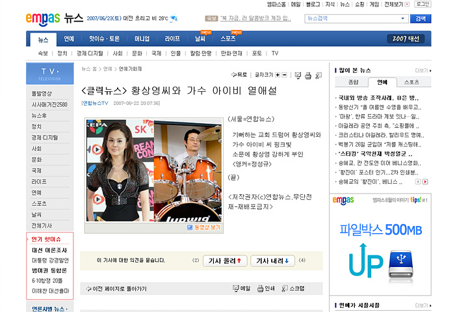Open 핫이슈·토론 navigation tab
The height and width of the screenshot is (312, 455).
pos(104,38)
